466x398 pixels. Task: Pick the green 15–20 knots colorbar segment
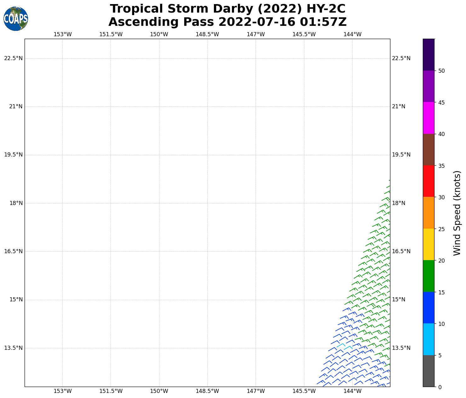[429, 276]
